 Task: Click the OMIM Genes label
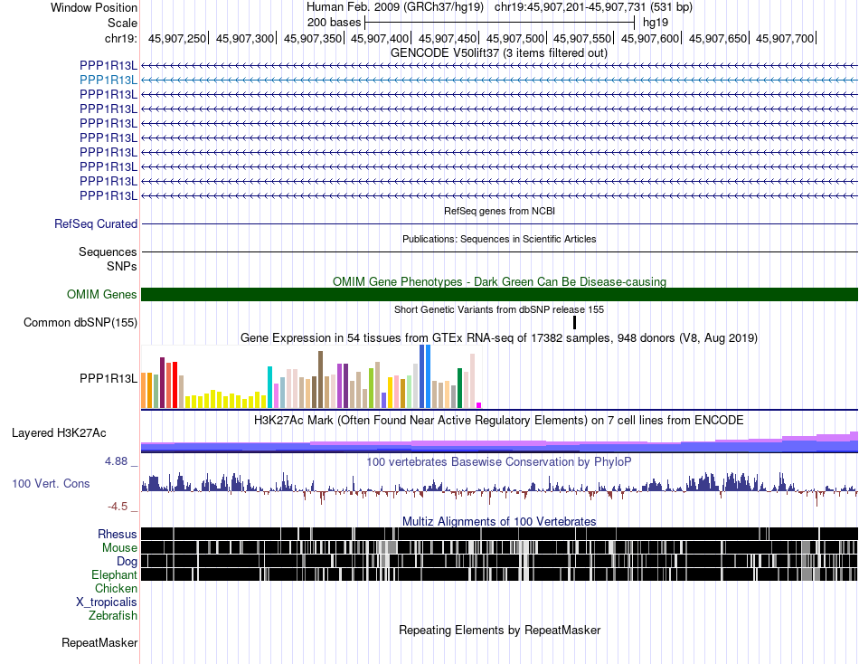101,294
